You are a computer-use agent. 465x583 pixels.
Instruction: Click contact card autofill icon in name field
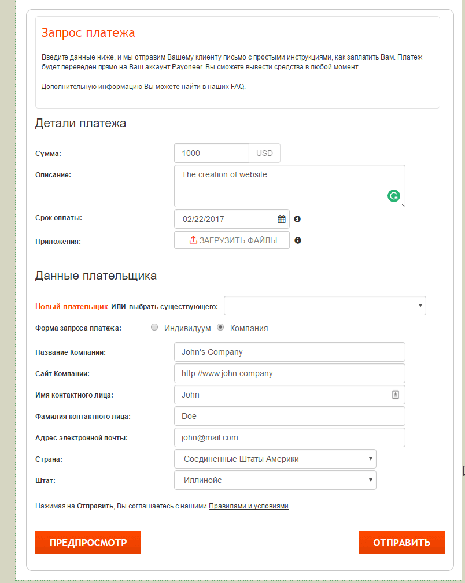click(x=396, y=395)
